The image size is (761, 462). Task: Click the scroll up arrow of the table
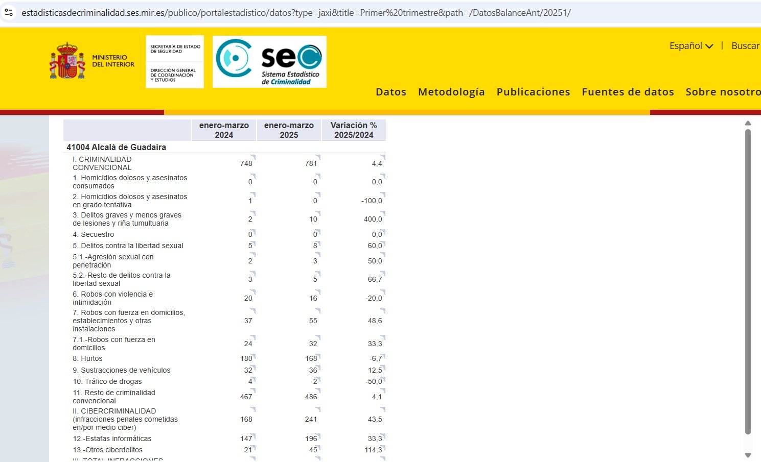[748, 123]
